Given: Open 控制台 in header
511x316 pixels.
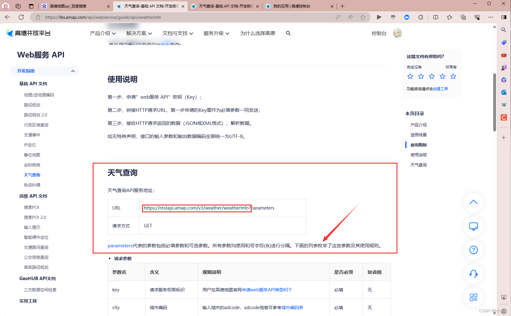Looking at the screenshot, I should [379, 33].
